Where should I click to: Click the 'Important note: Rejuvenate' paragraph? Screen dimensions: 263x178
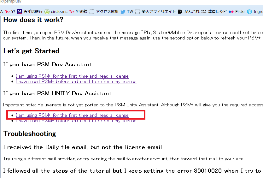click(x=133, y=105)
